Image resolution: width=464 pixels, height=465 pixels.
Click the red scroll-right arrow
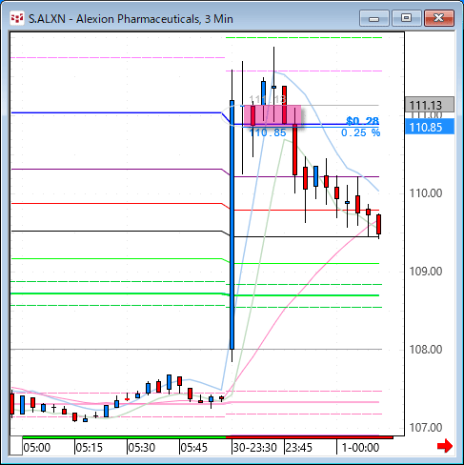(445, 446)
